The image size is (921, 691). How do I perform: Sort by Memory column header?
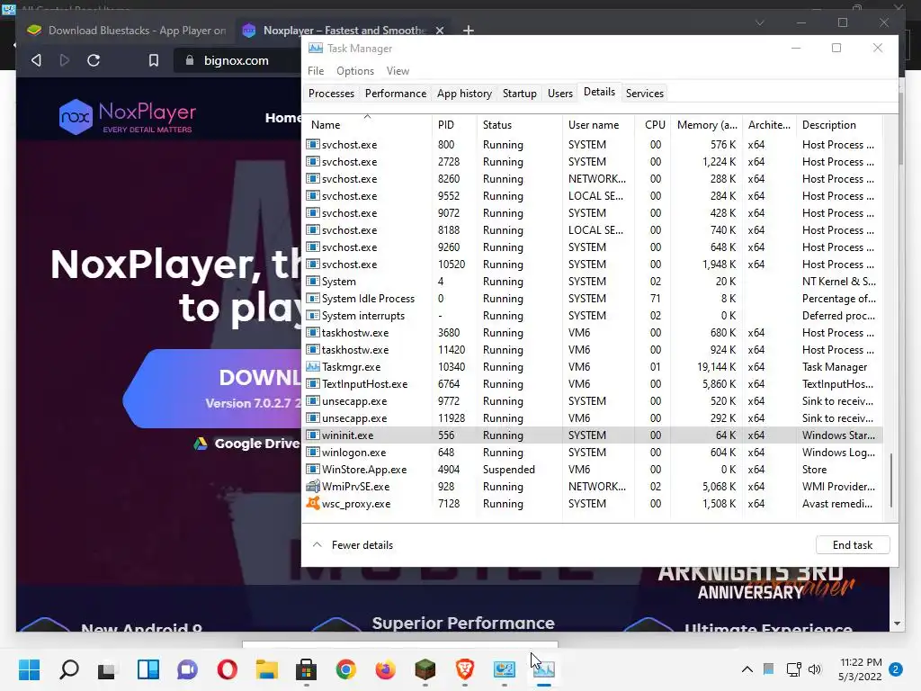tap(707, 124)
